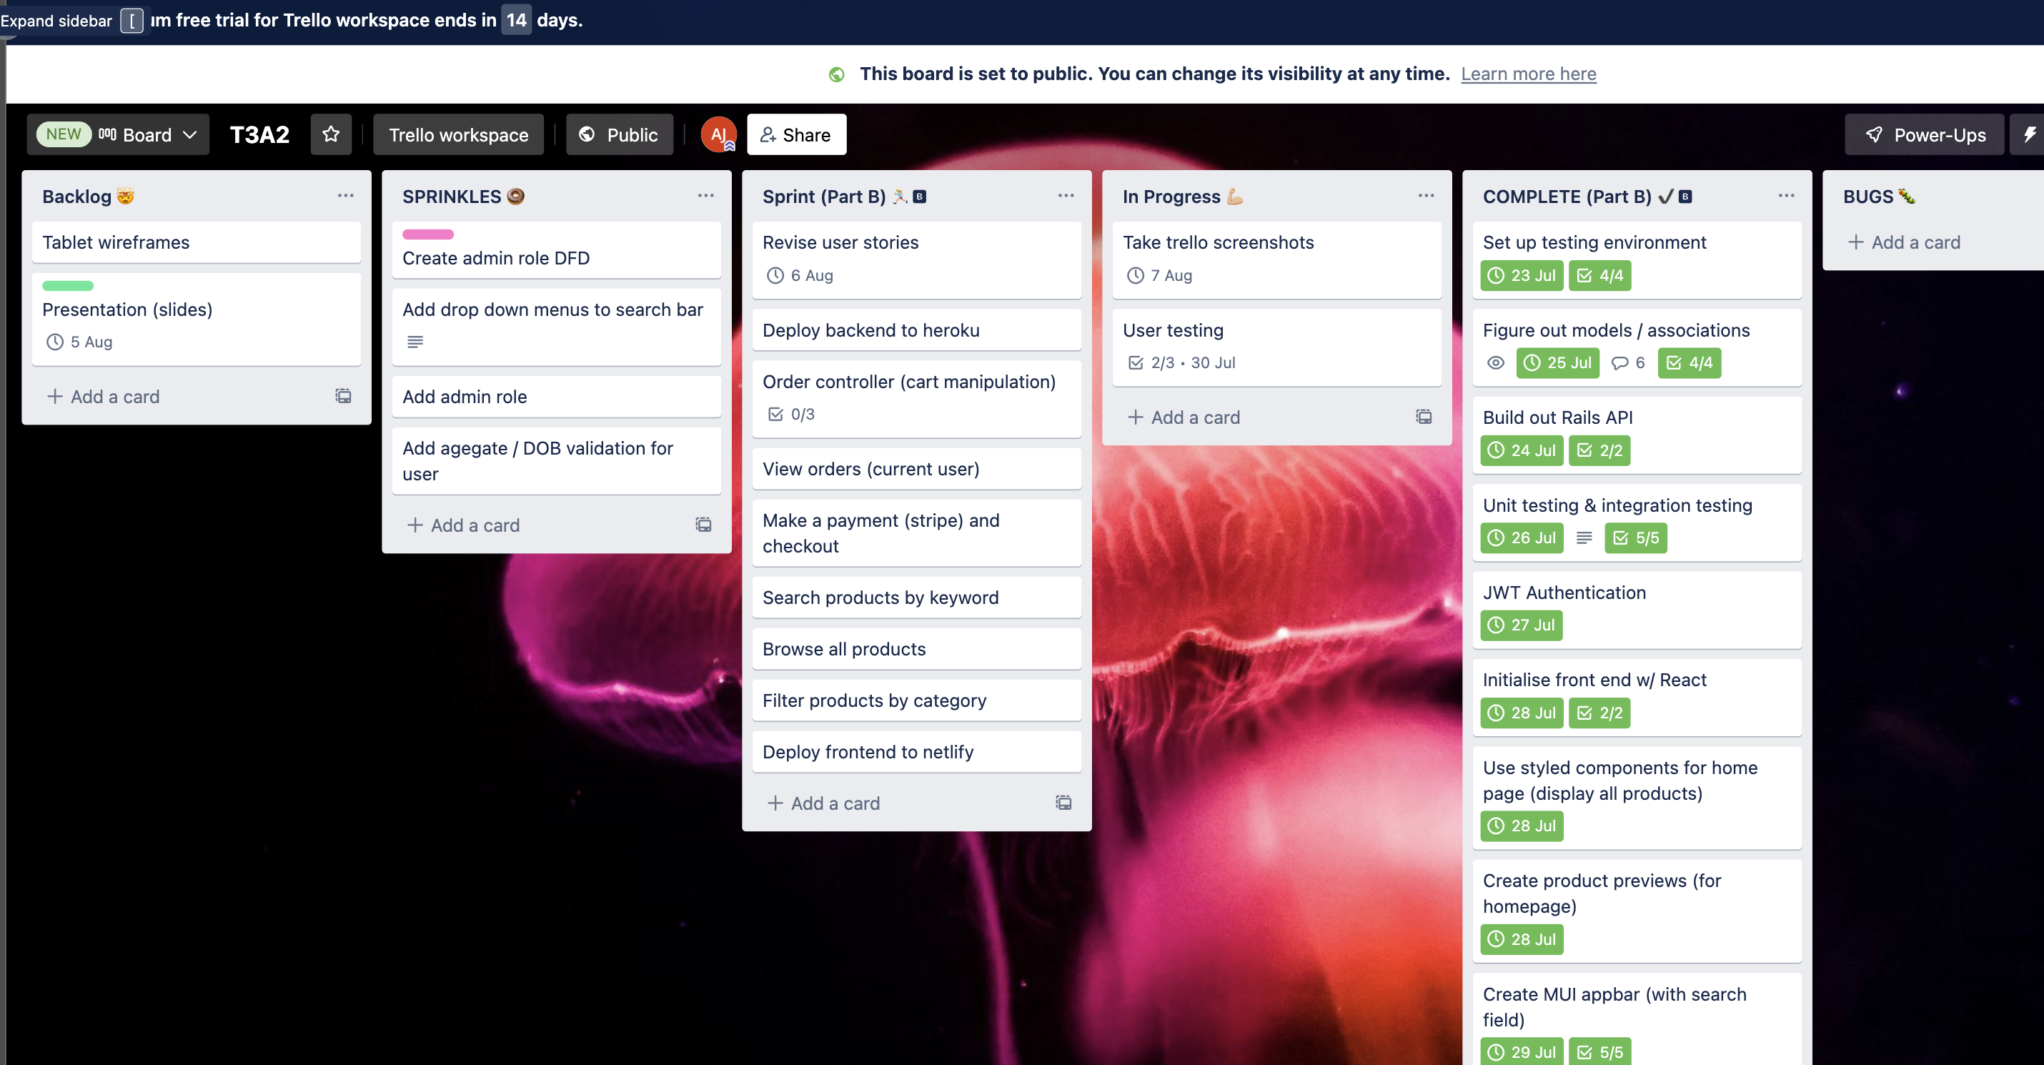
Task: Change visibility via the Public button
Action: click(x=619, y=134)
